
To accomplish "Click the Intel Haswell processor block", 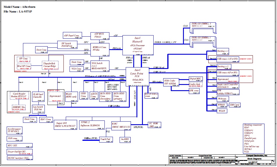I will point(138,45).
